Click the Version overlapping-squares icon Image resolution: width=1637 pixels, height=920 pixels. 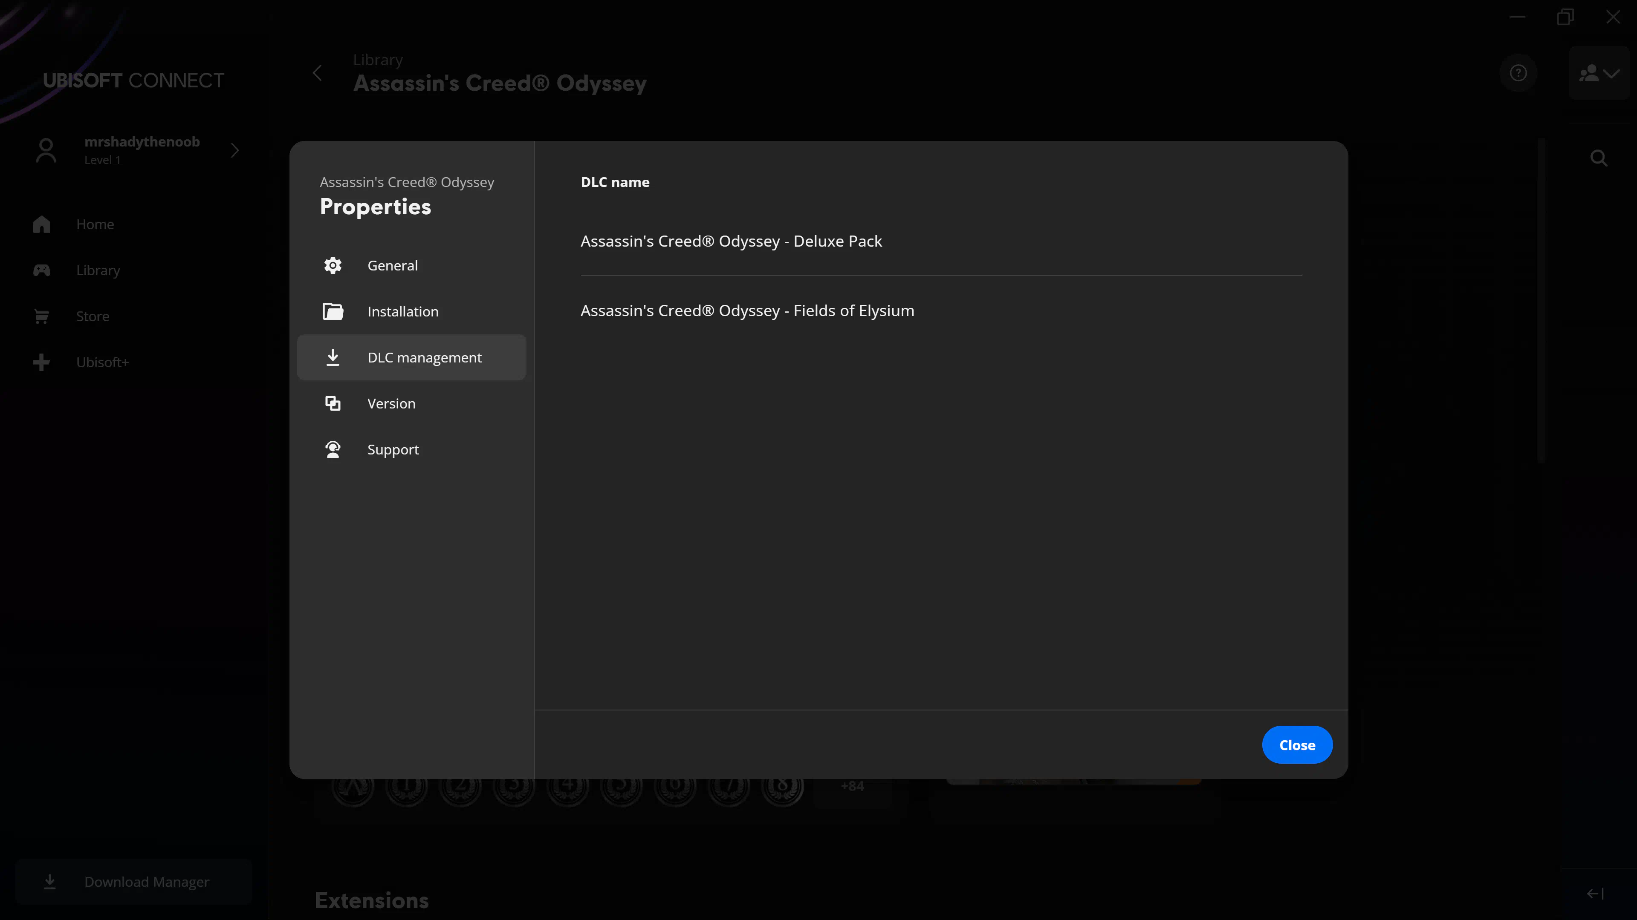point(333,403)
